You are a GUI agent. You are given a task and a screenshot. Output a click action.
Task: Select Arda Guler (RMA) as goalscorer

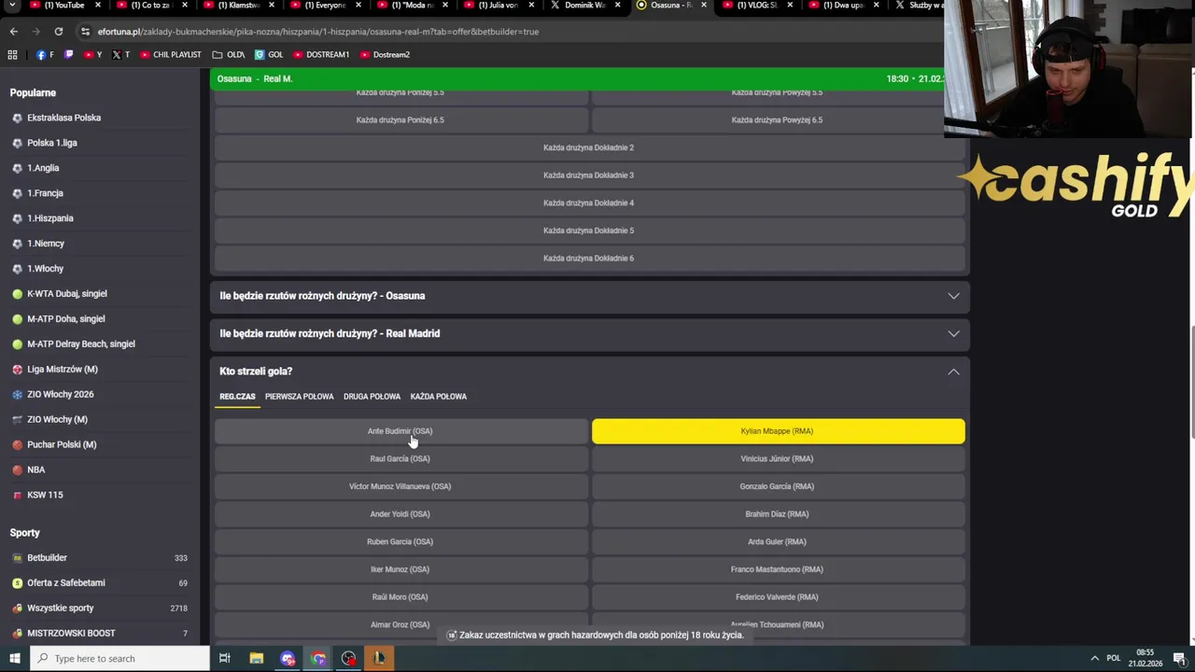(x=778, y=541)
